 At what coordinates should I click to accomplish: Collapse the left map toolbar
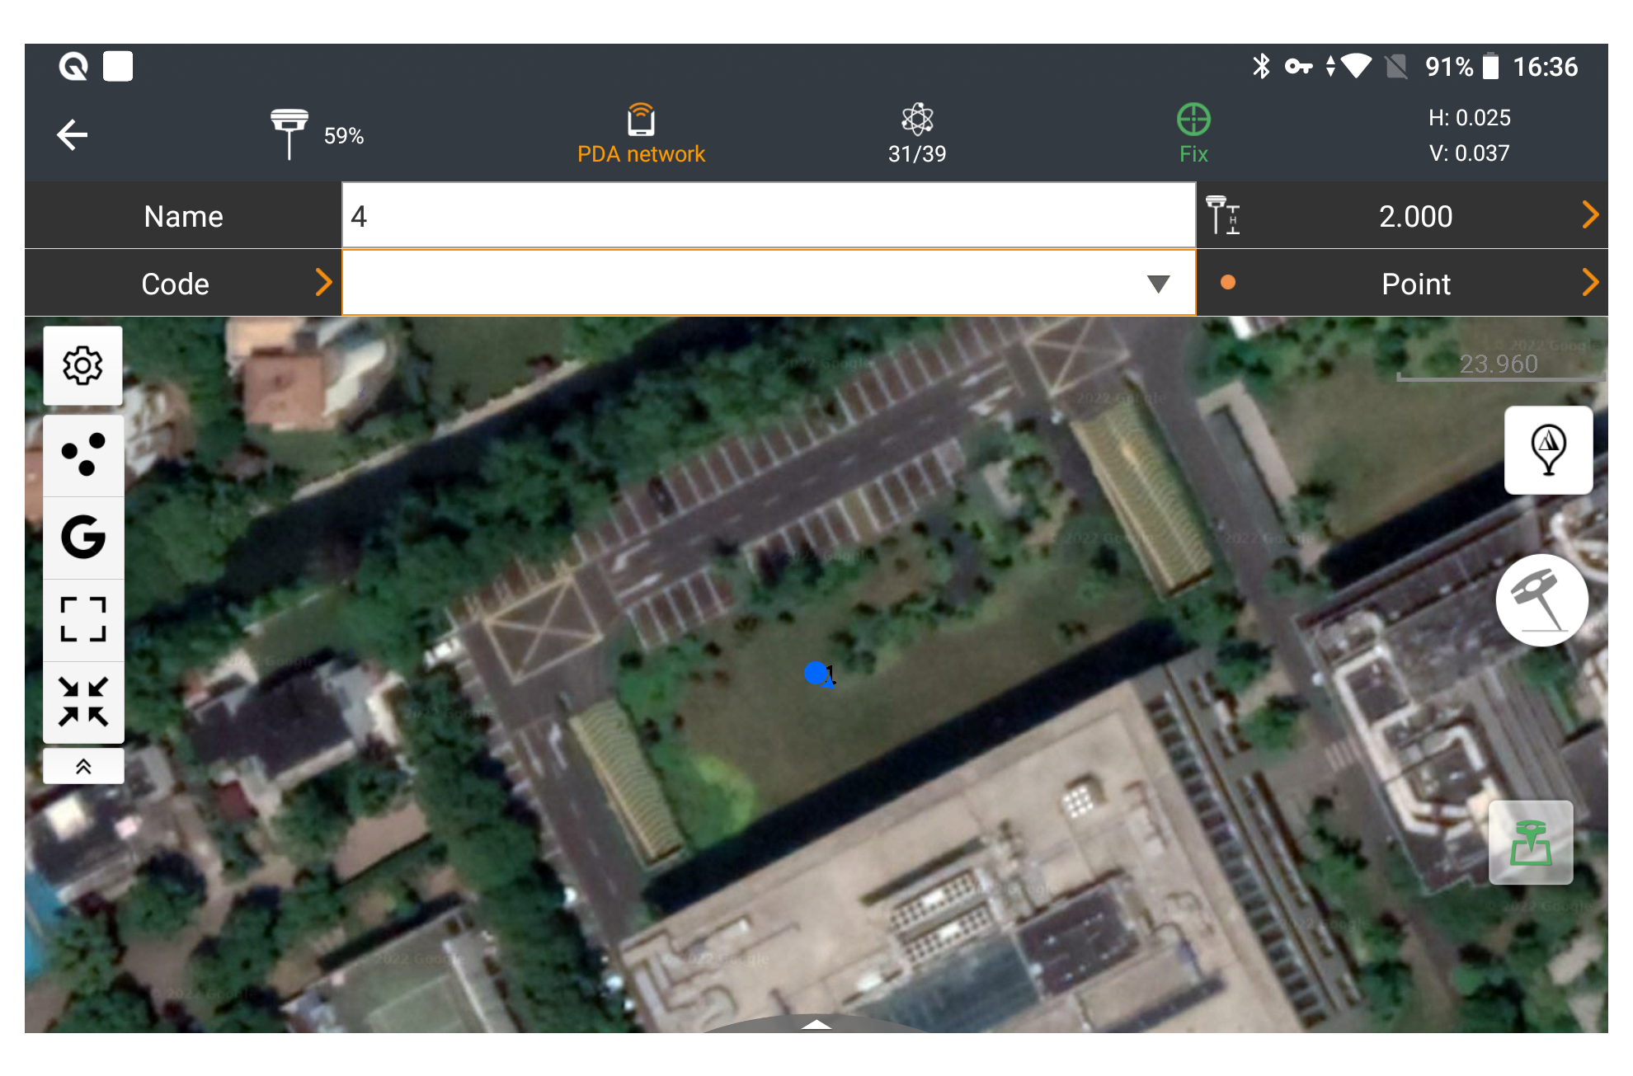coord(83,767)
